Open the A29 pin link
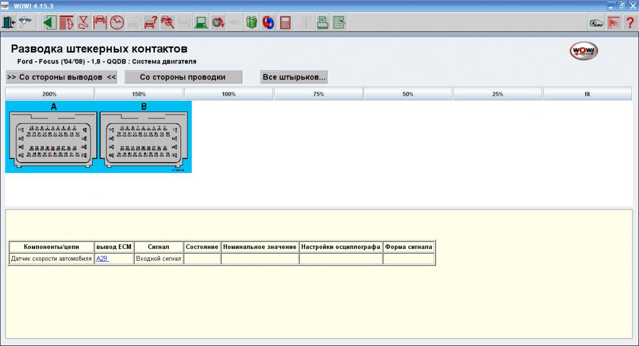 tap(102, 259)
